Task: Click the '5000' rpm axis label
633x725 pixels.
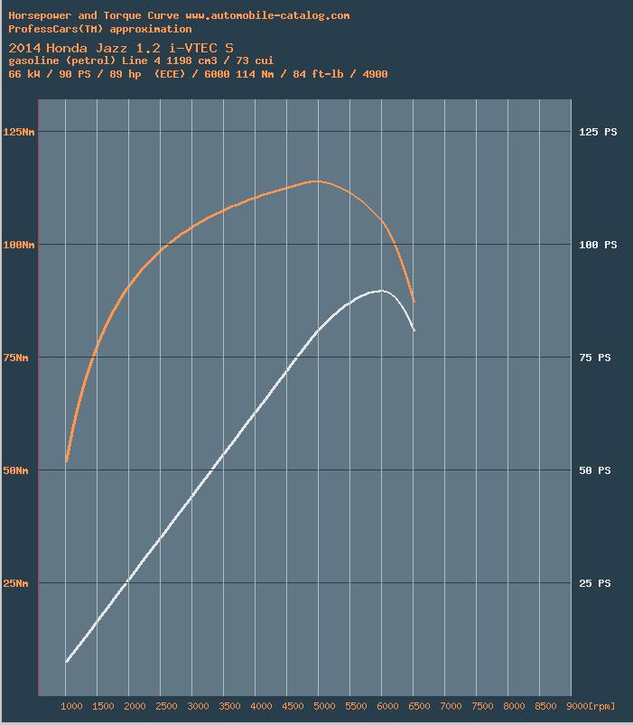Action: tap(324, 706)
